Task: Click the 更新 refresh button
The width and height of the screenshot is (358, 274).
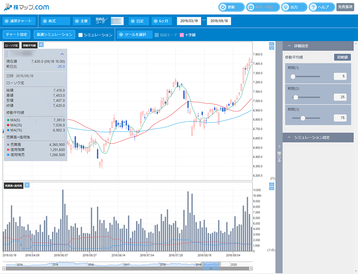Action: click(231, 7)
